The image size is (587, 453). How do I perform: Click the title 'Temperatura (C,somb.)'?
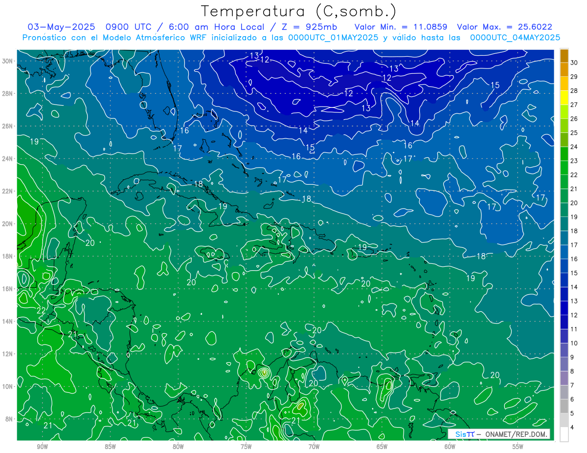[x=299, y=12]
